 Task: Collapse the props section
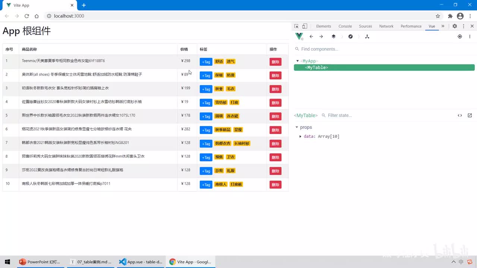click(x=297, y=127)
